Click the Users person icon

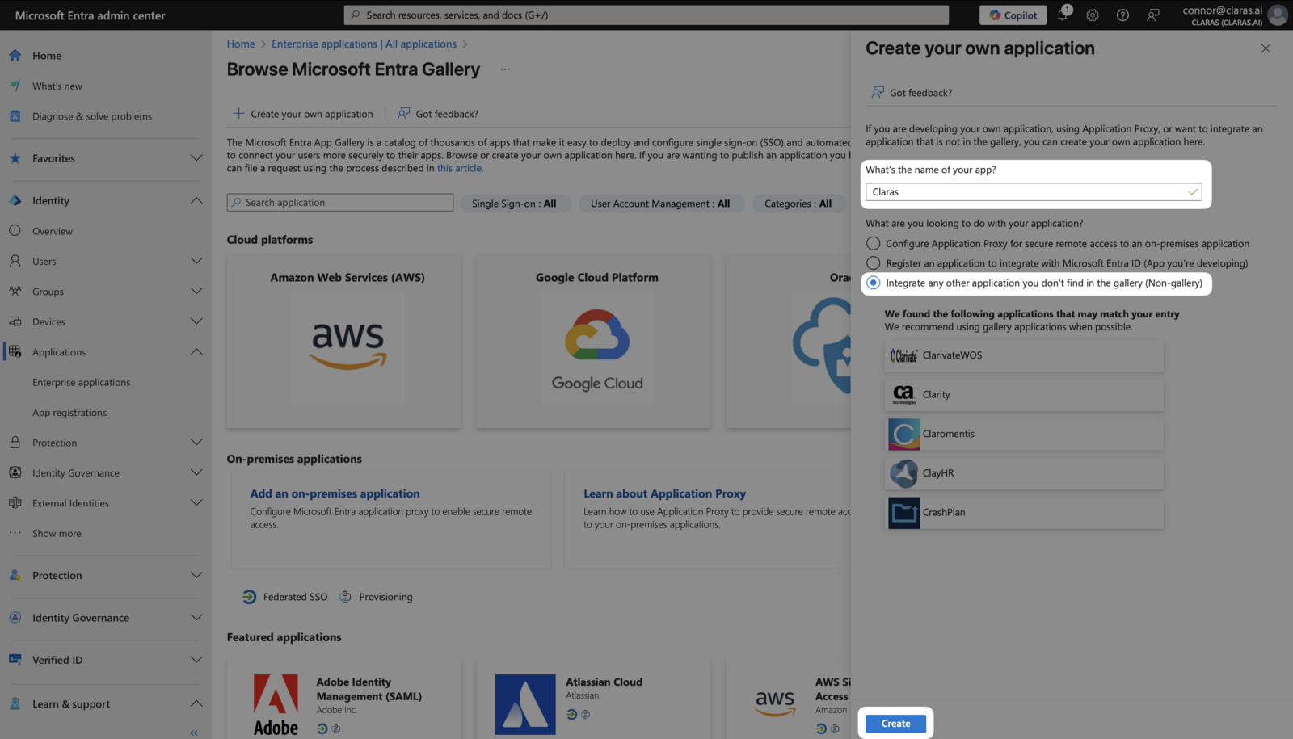[x=15, y=261]
